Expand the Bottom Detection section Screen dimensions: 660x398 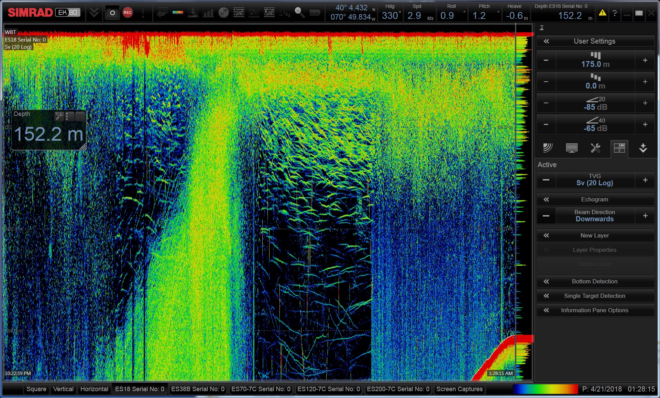tap(595, 281)
